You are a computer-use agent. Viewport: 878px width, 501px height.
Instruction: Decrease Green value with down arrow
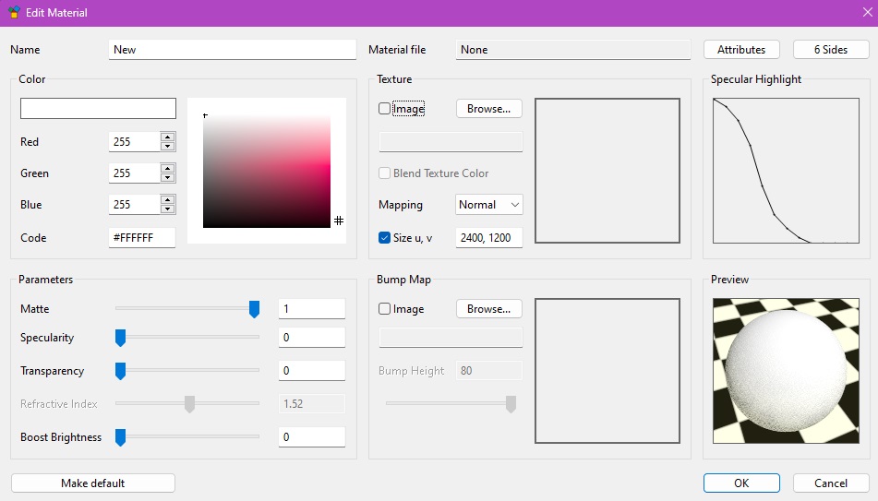point(167,178)
